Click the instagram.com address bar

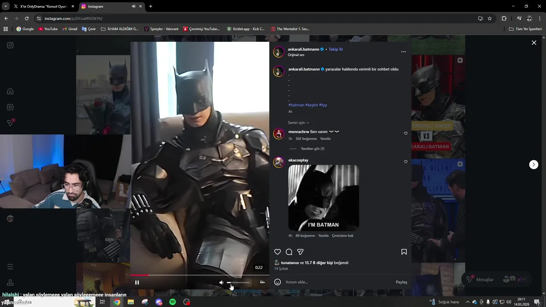pyautogui.click(x=256, y=18)
